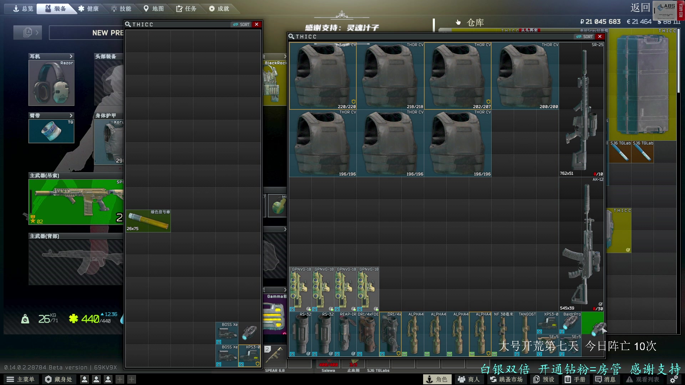Sort the THICC container holding the green flare

coord(242,24)
